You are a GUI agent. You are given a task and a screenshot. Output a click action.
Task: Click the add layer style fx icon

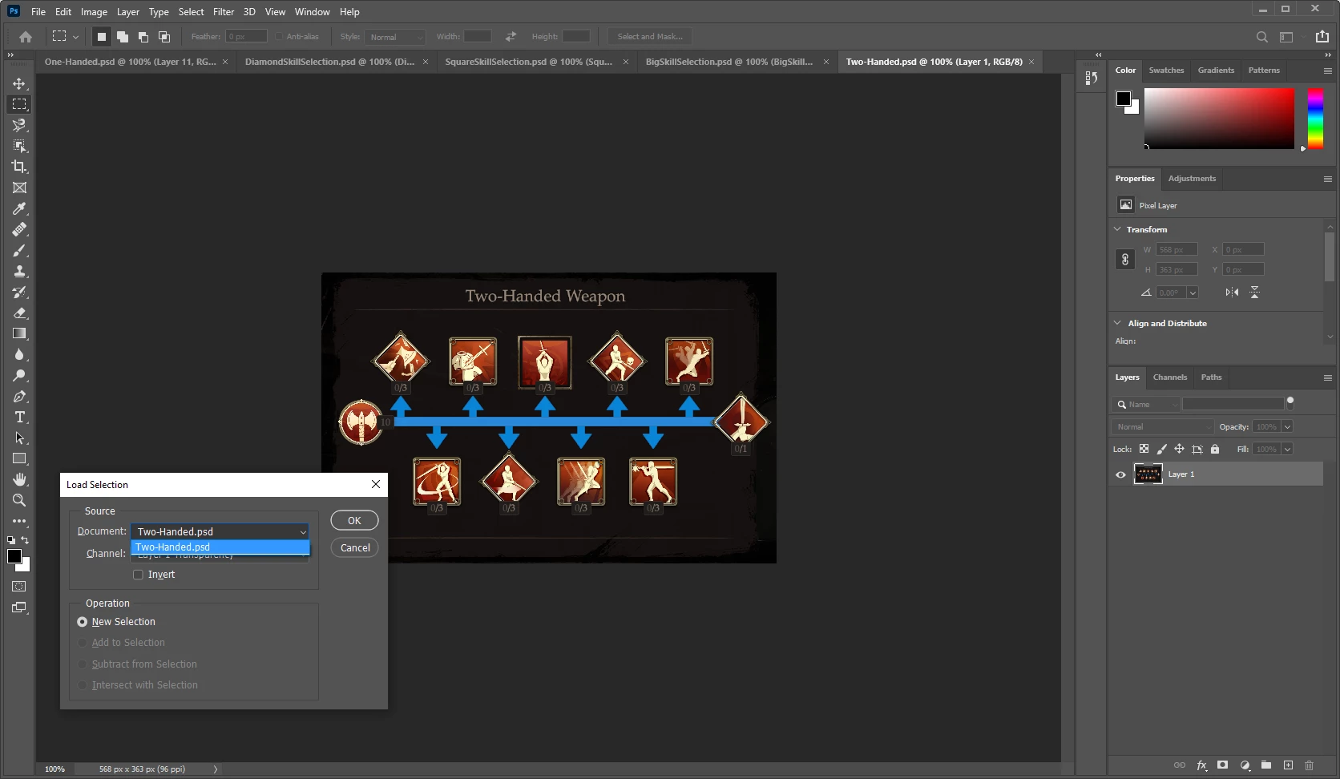pos(1201,765)
